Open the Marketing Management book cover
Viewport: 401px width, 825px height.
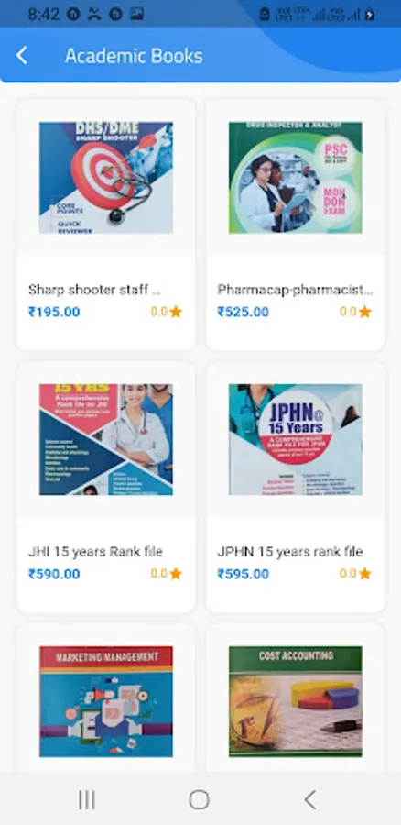[x=106, y=701]
